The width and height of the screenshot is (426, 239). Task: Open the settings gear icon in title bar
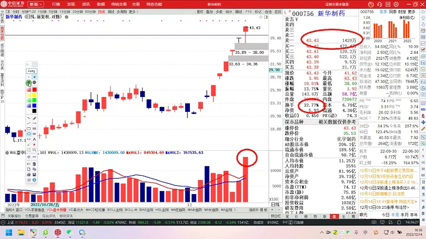[396, 4]
